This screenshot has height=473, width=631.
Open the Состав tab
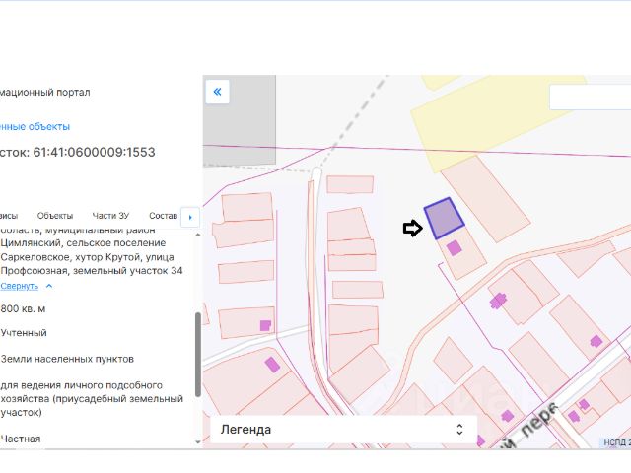162,216
